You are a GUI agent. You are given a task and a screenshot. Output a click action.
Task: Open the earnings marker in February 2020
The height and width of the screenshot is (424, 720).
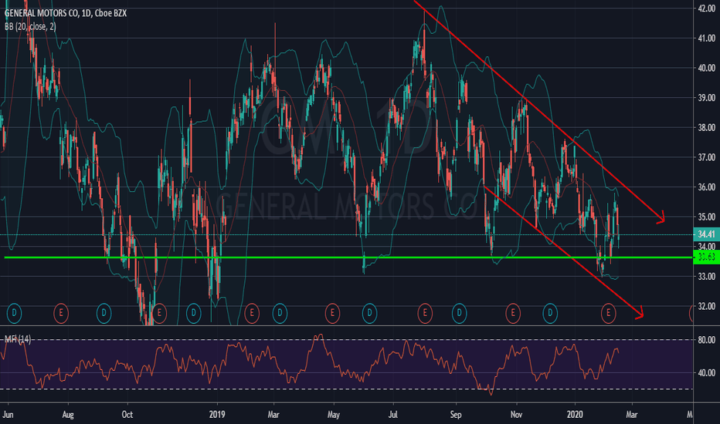pos(609,314)
